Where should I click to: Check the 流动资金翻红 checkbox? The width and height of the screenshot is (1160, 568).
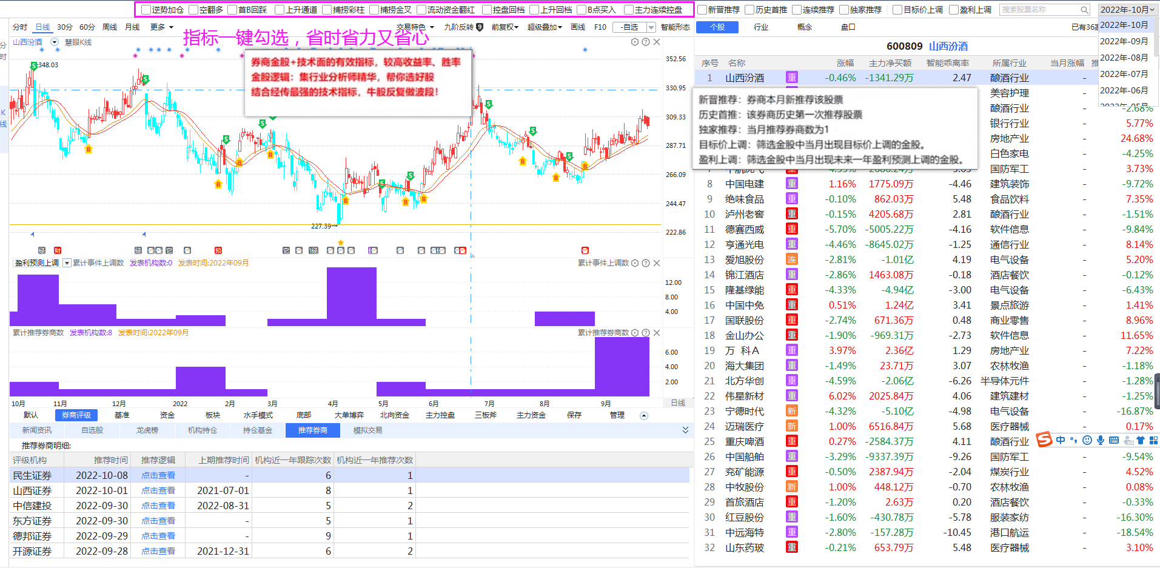click(421, 10)
